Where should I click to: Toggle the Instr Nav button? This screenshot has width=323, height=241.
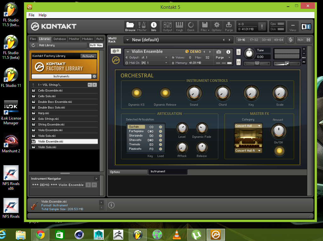(96, 45)
